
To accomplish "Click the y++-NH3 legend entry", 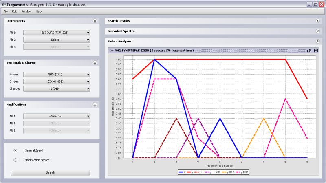I will coord(213,172).
